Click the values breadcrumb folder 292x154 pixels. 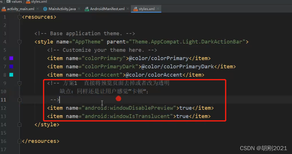coord(14,2)
